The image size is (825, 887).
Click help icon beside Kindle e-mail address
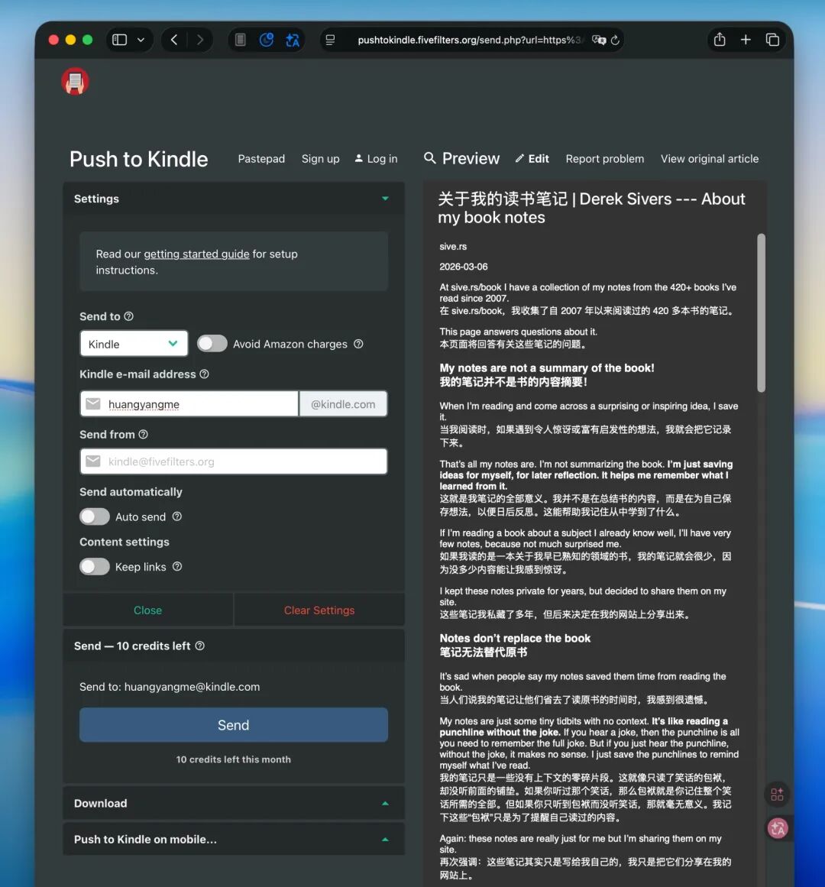tap(204, 374)
